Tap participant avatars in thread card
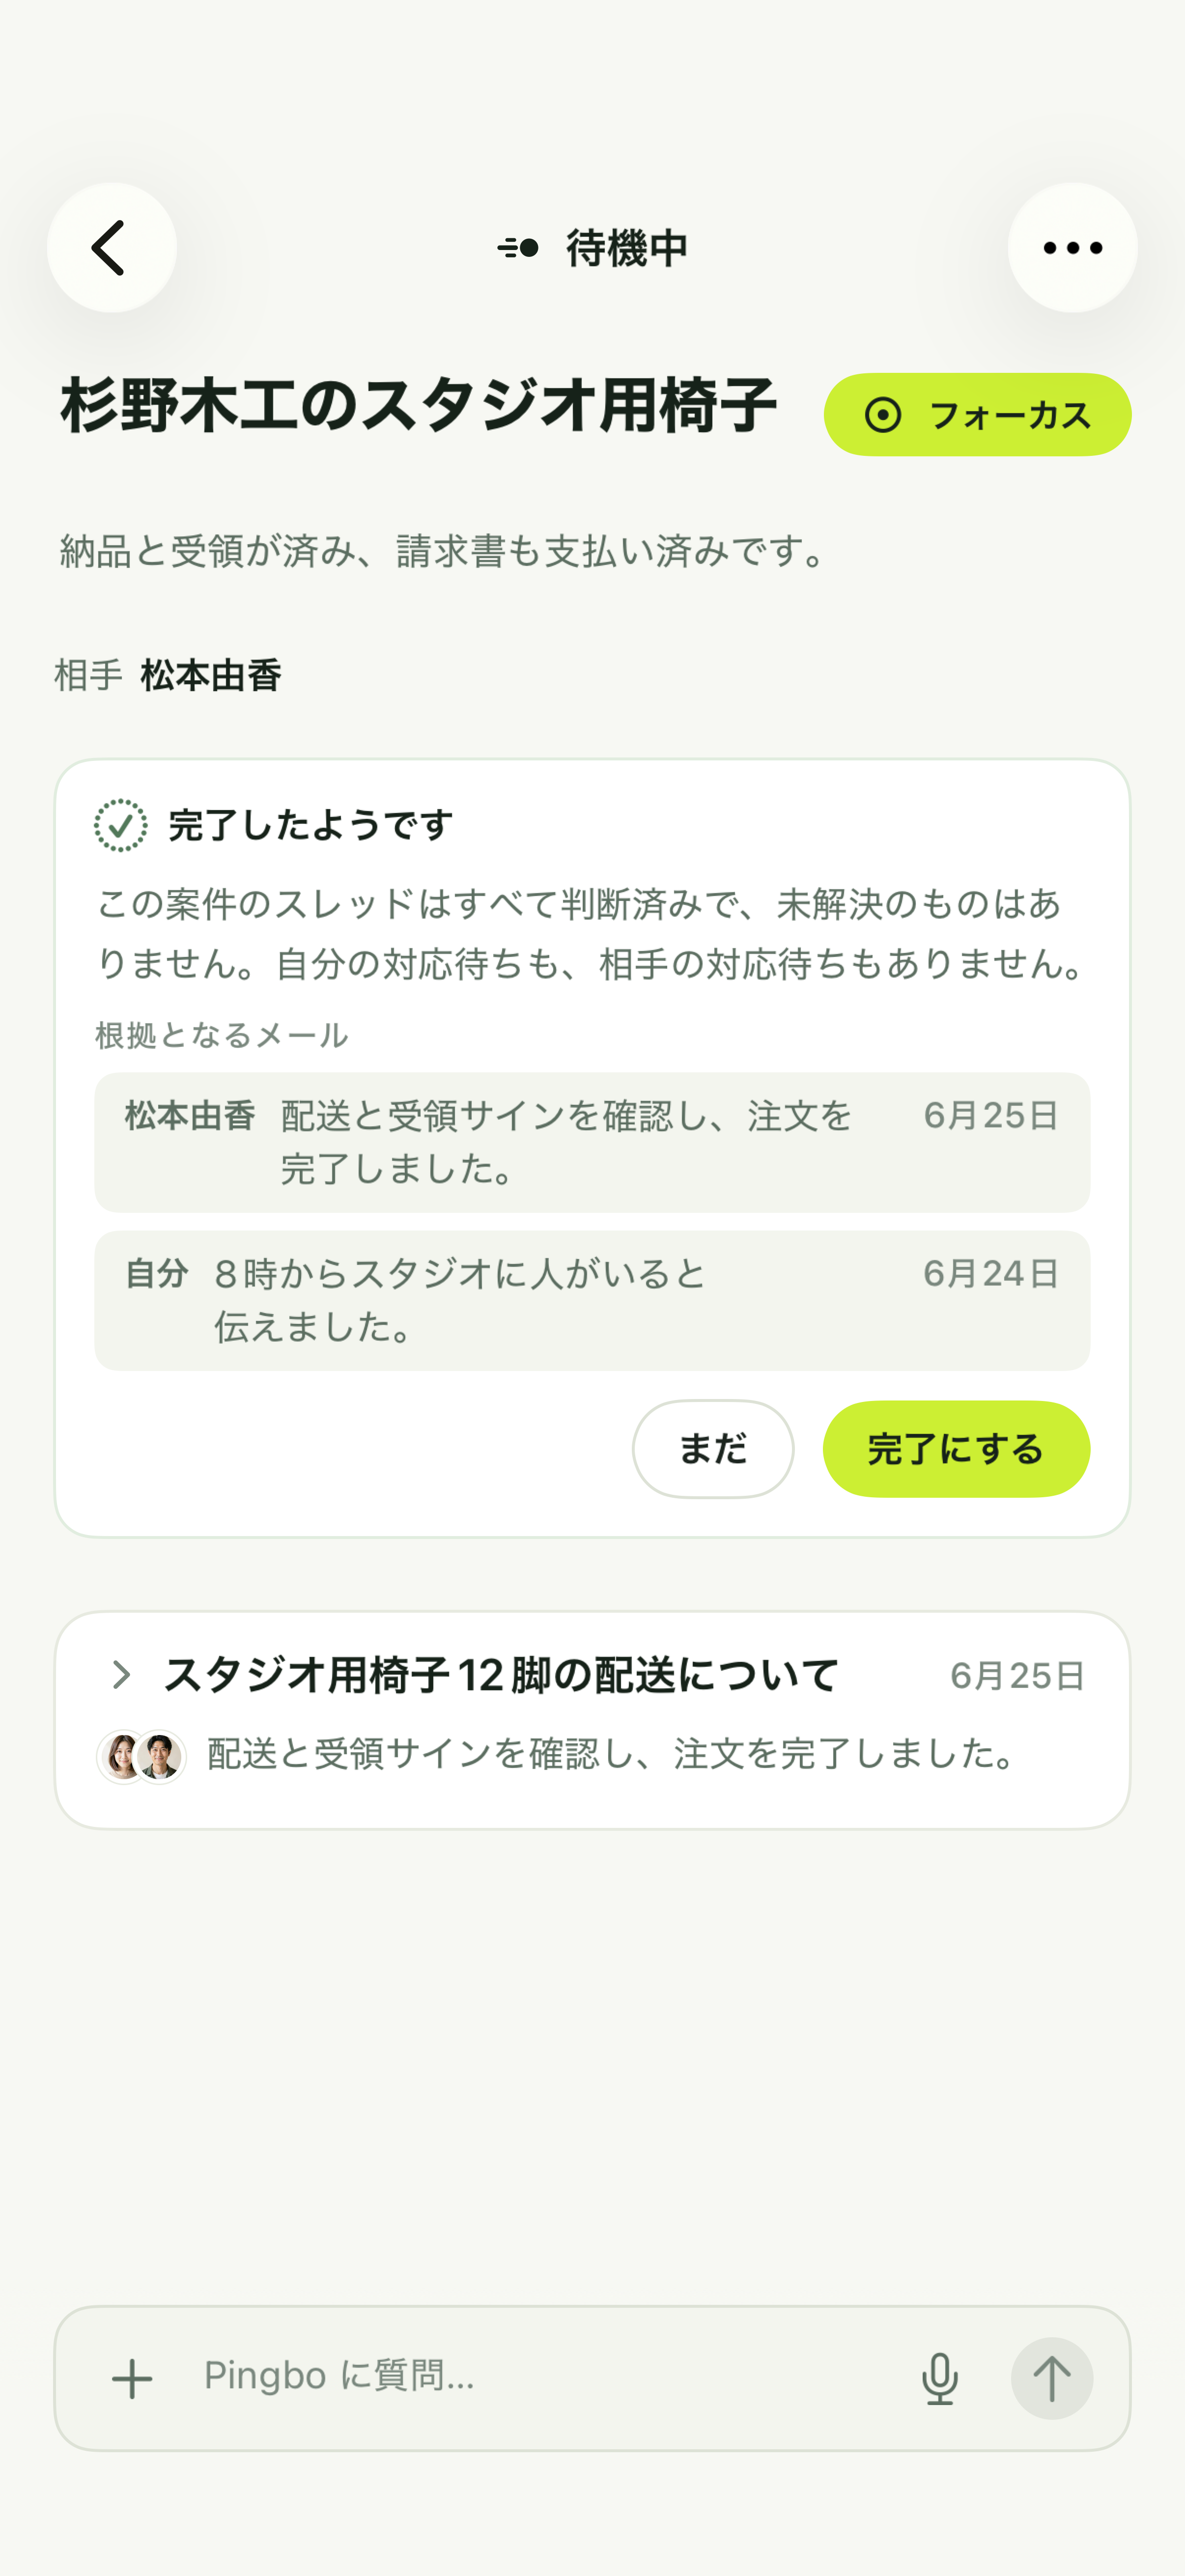1185x2576 pixels. coord(141,1757)
